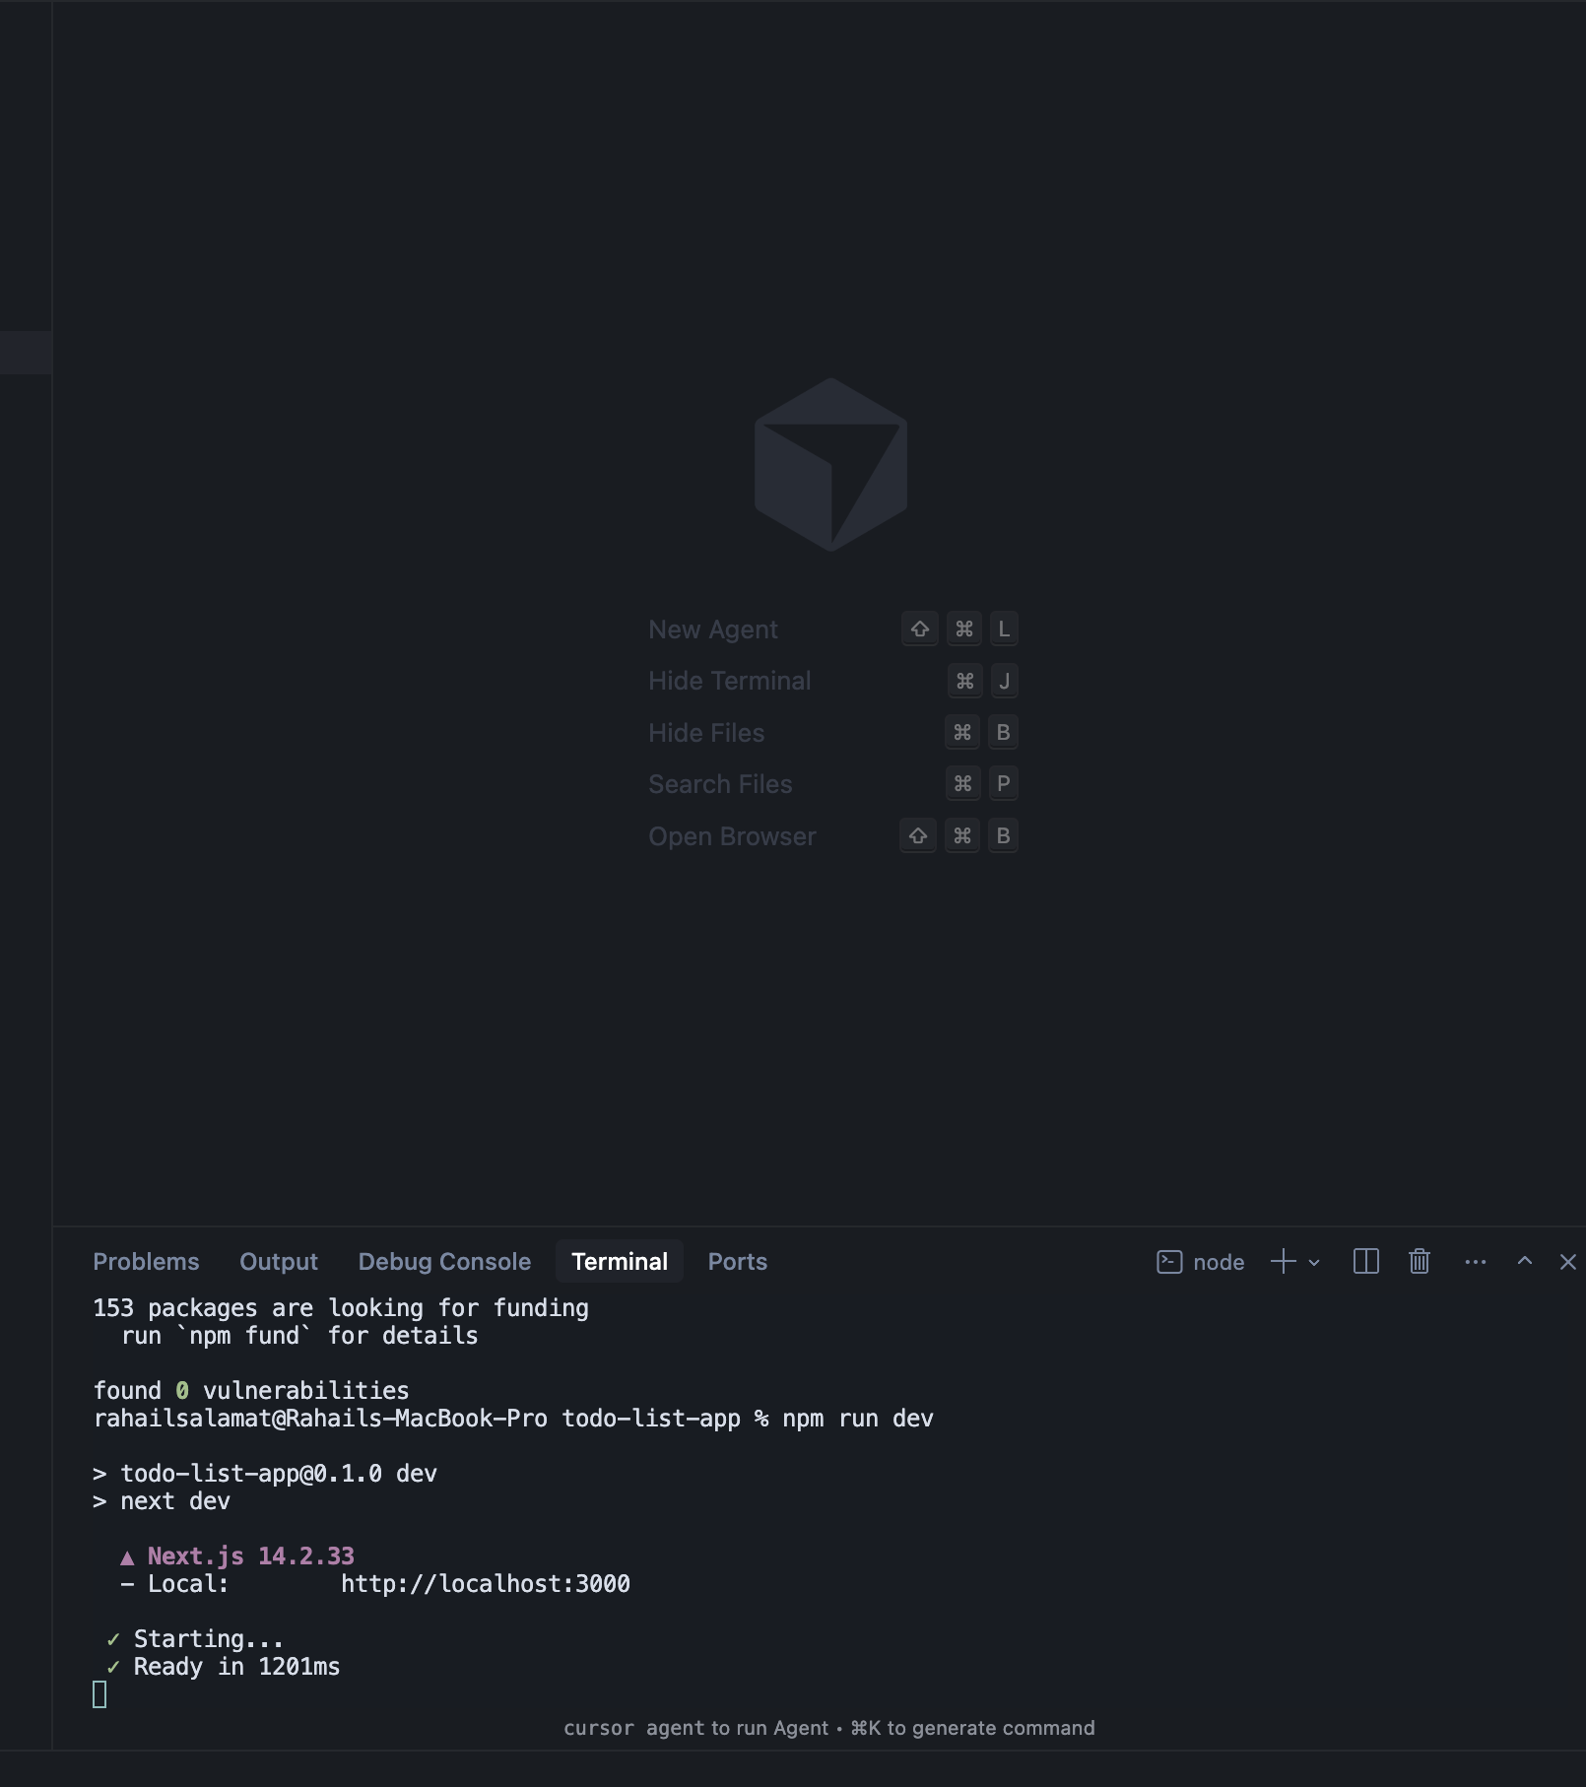Split the terminal pane
Image resolution: width=1586 pixels, height=1787 pixels.
(1366, 1262)
